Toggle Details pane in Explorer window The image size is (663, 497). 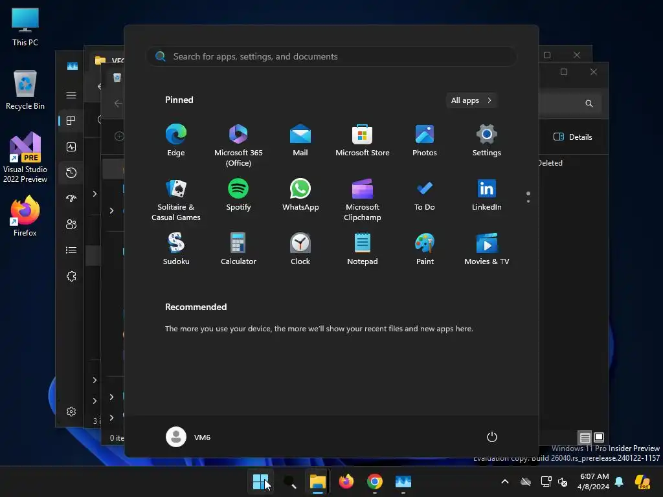[x=572, y=137]
